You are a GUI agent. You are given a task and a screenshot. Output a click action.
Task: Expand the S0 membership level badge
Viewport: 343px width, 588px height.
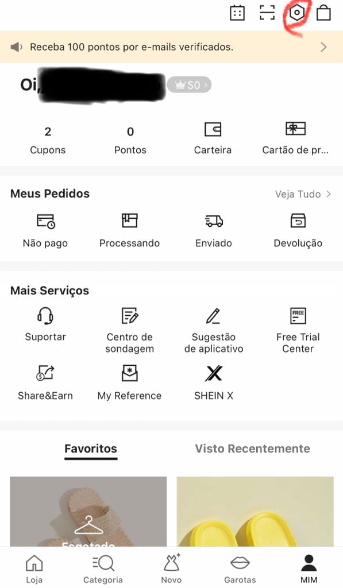(x=190, y=85)
